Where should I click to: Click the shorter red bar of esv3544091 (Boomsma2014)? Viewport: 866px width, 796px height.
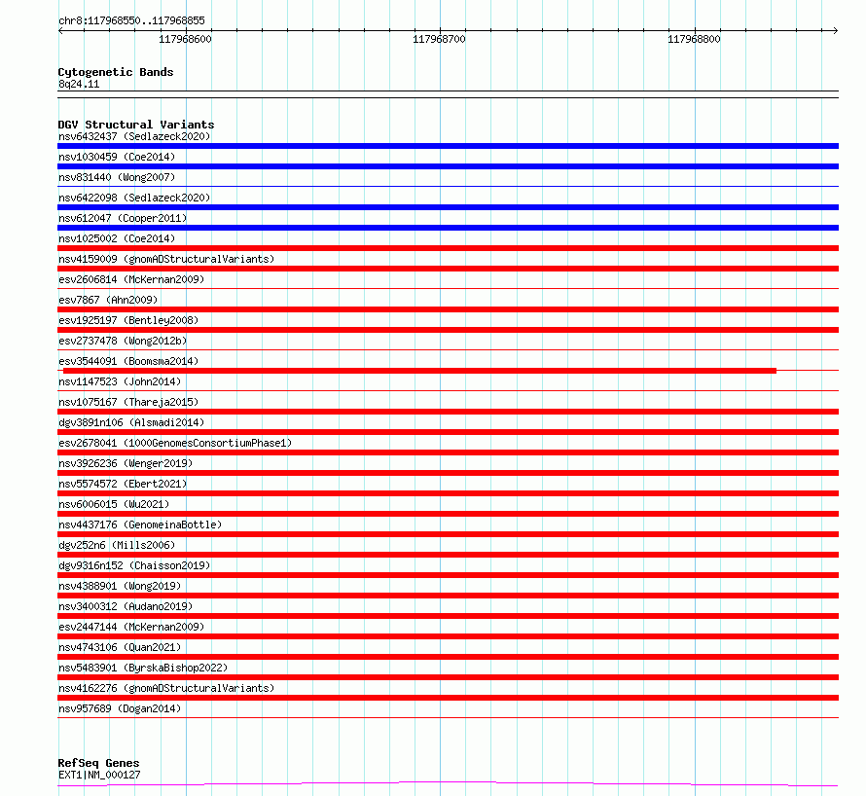(x=419, y=371)
